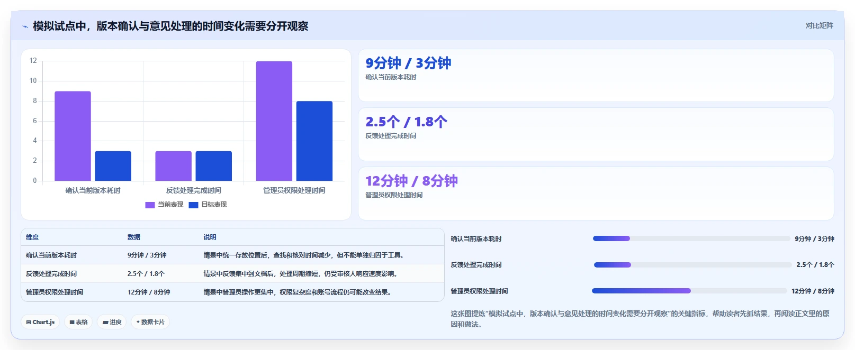Click the blue bar for 管理员权限处理时间
The height and width of the screenshot is (350, 855).
314,141
